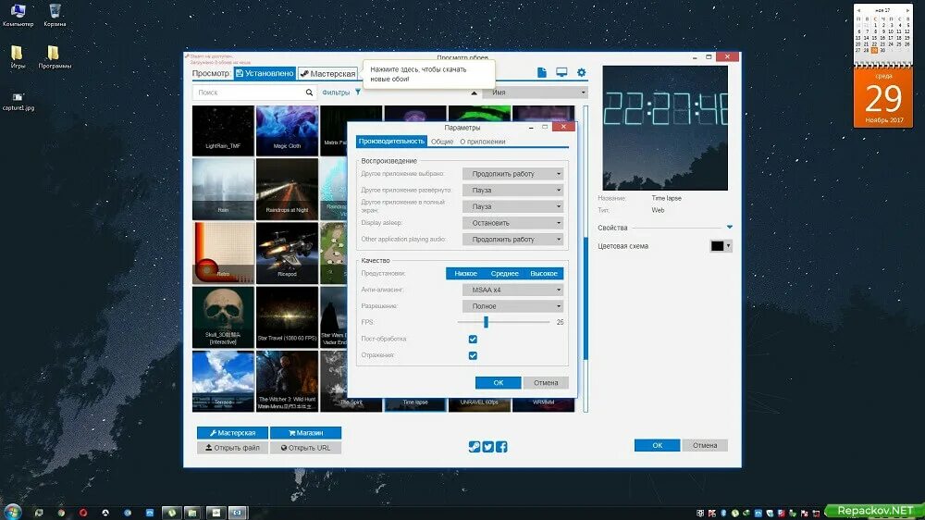Open the Steam social icon
This screenshot has height=520, width=925.
point(475,447)
